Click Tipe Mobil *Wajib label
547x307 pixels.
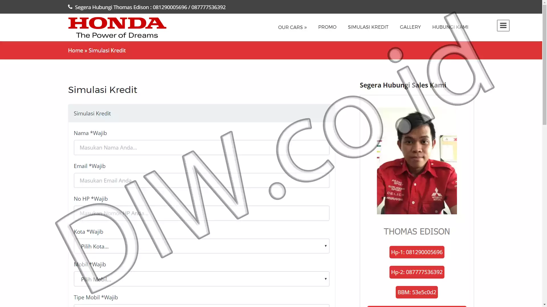96,297
